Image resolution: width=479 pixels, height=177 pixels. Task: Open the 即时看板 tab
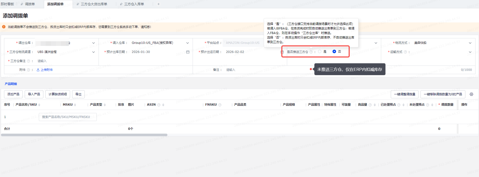(7, 4)
